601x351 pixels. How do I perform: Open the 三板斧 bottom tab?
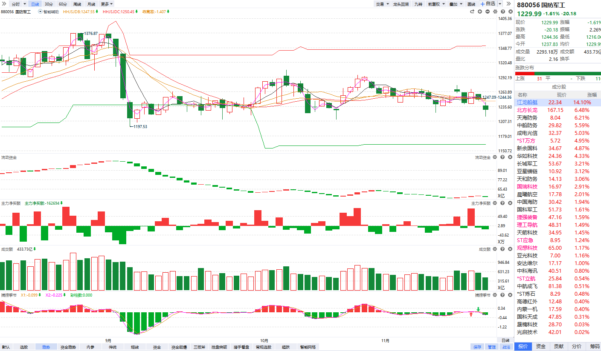[x=199, y=347]
